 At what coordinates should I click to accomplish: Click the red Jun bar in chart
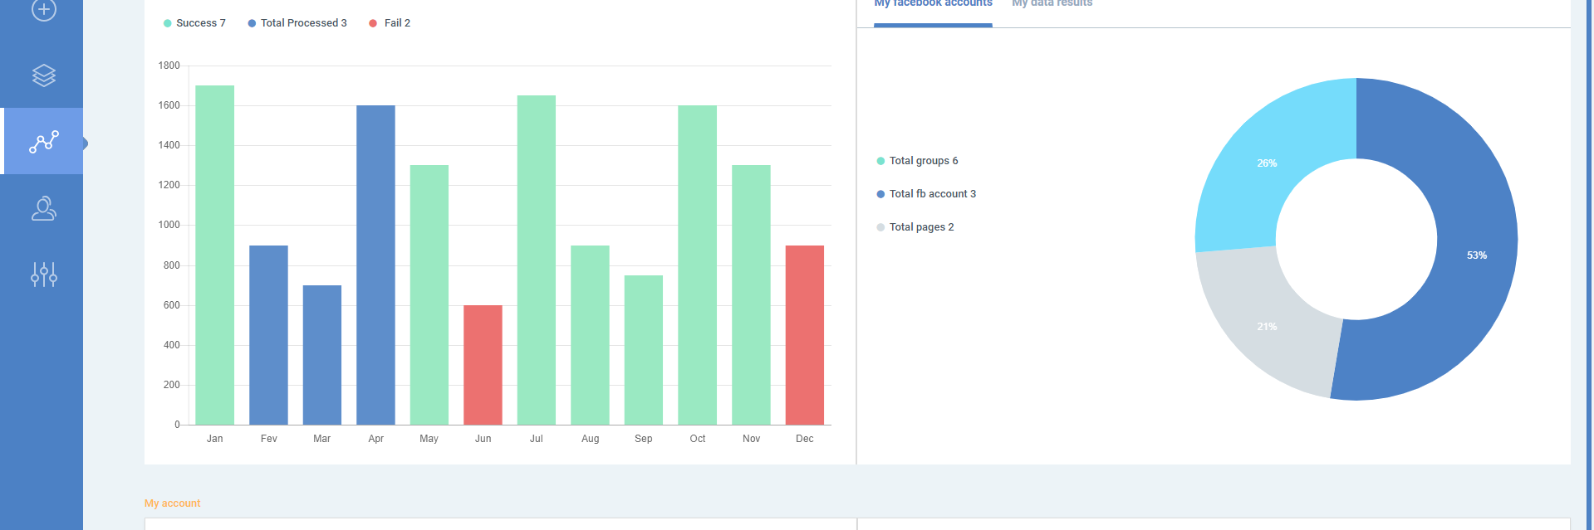(483, 365)
